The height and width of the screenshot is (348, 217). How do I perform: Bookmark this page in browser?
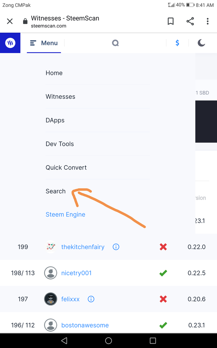(171, 21)
